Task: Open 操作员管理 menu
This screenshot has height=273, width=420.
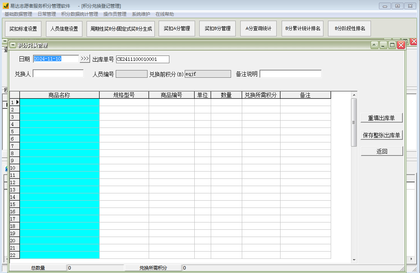Action: (115, 14)
